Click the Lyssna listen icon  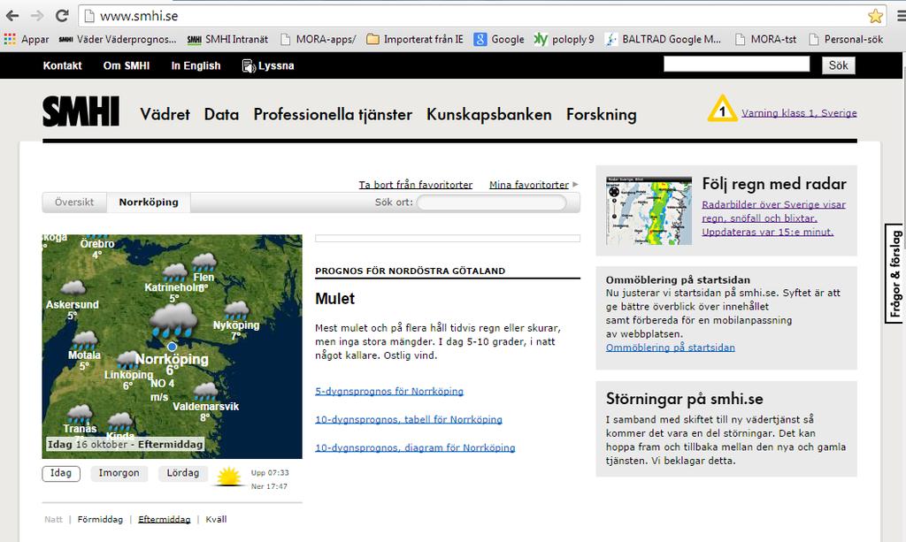[x=249, y=66]
